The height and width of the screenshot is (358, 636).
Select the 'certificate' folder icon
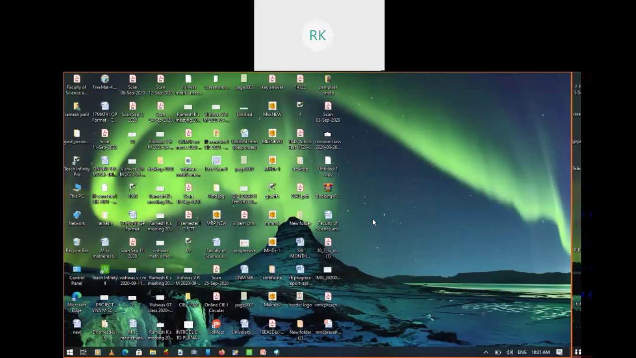coord(272,272)
